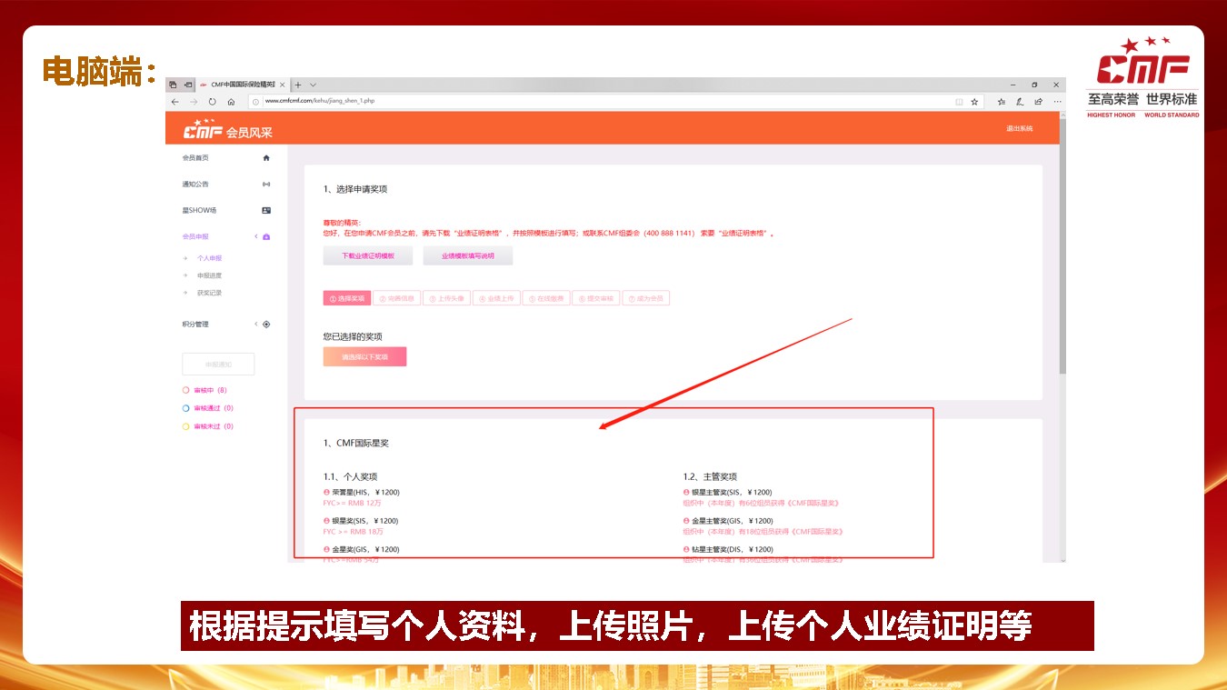Select the 审核通过 (0) status filter

coord(208,408)
